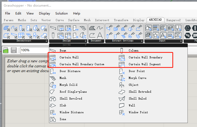This screenshot has height=127, width=197.
Task: Expand the Design panel
Action: pos(86,41)
